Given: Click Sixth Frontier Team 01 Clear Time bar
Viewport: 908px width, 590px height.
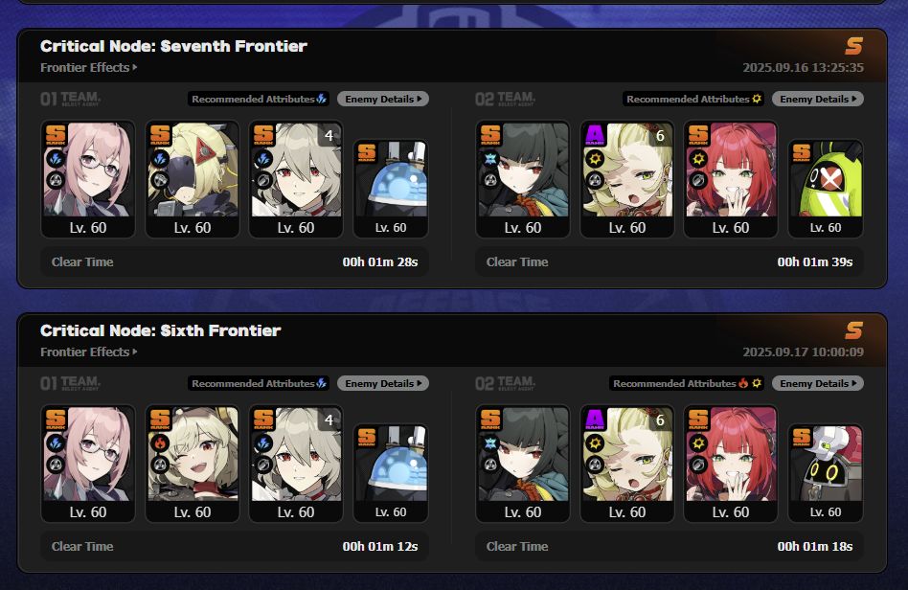Looking at the screenshot, I should click(235, 546).
